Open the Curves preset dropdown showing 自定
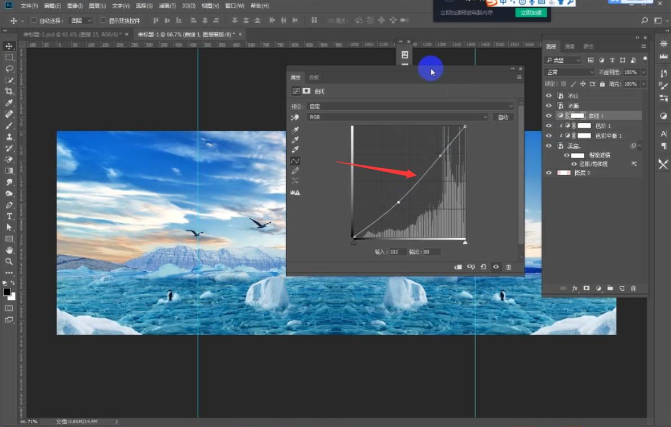Screen dimensions: 671x427 [x=411, y=106]
